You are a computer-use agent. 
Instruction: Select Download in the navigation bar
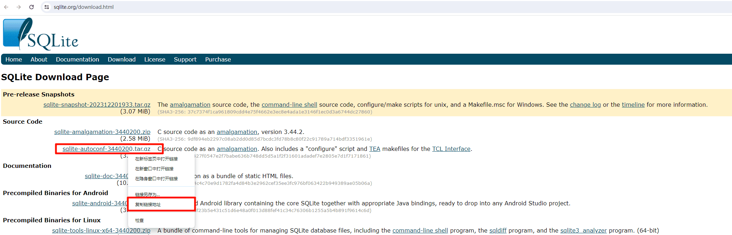[x=122, y=59]
